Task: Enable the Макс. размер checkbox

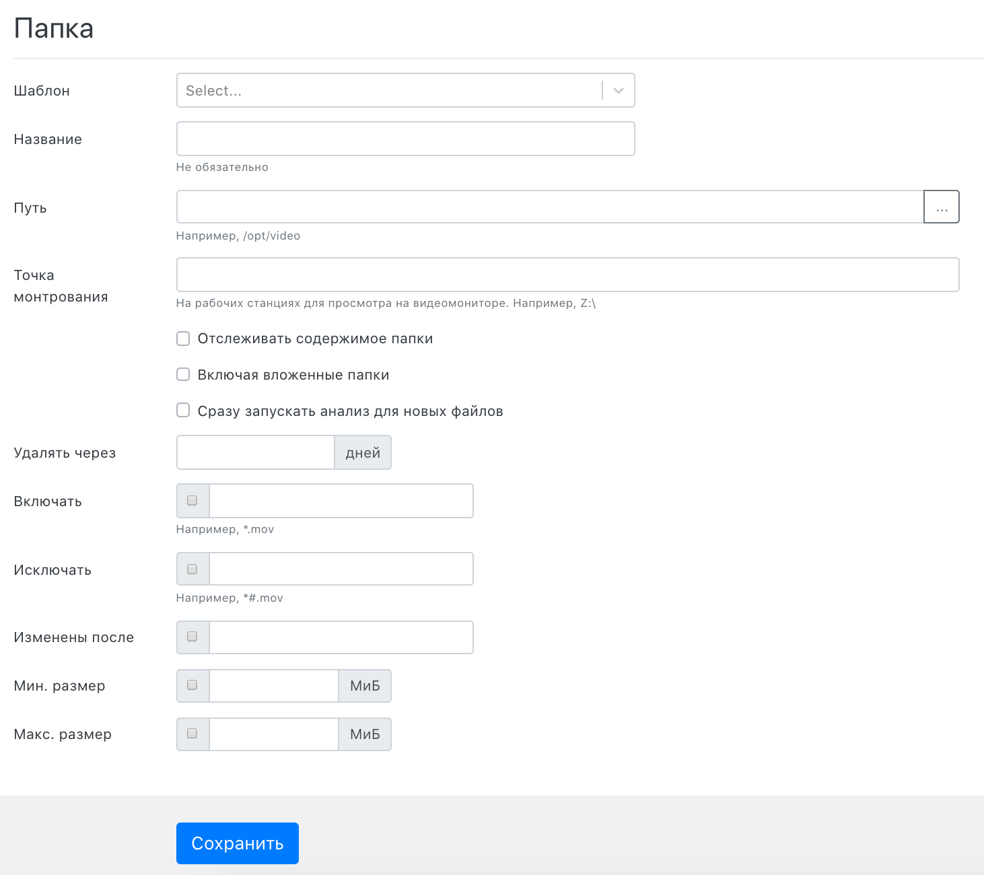Action: click(192, 734)
